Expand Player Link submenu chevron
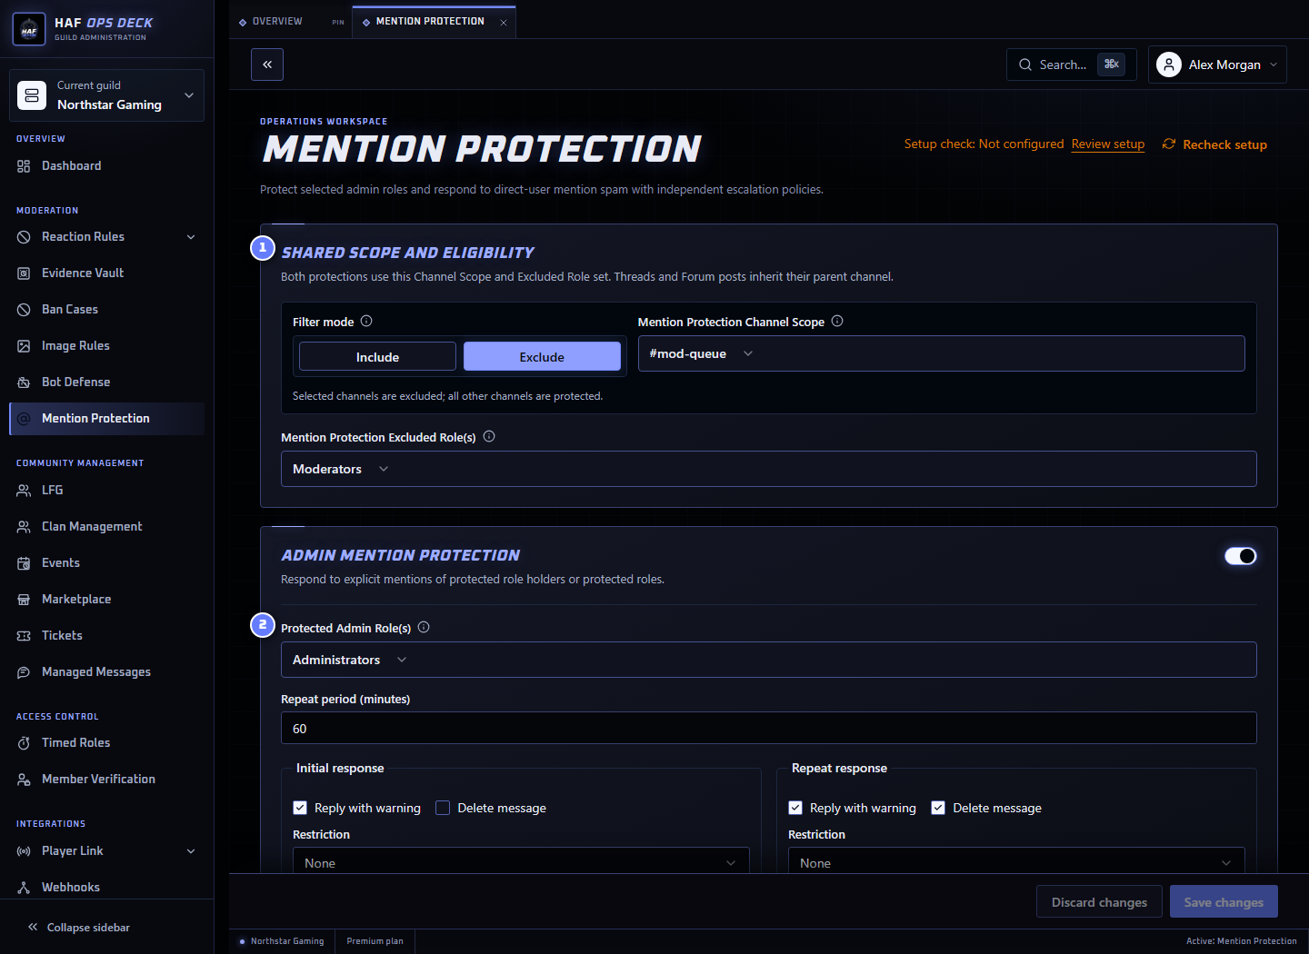The width and height of the screenshot is (1309, 954). click(191, 851)
